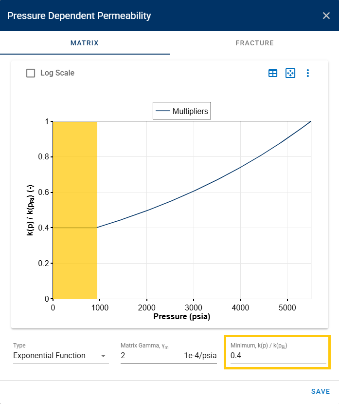Close the Pressure Dependent Permeability dialog
This screenshot has height=404, width=339.
pos(326,15)
